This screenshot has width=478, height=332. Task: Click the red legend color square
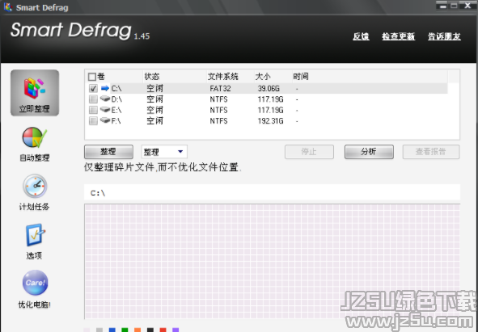point(163,330)
